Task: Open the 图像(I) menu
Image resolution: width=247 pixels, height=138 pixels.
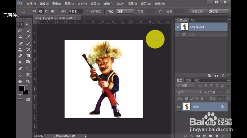Action: coord(56,4)
